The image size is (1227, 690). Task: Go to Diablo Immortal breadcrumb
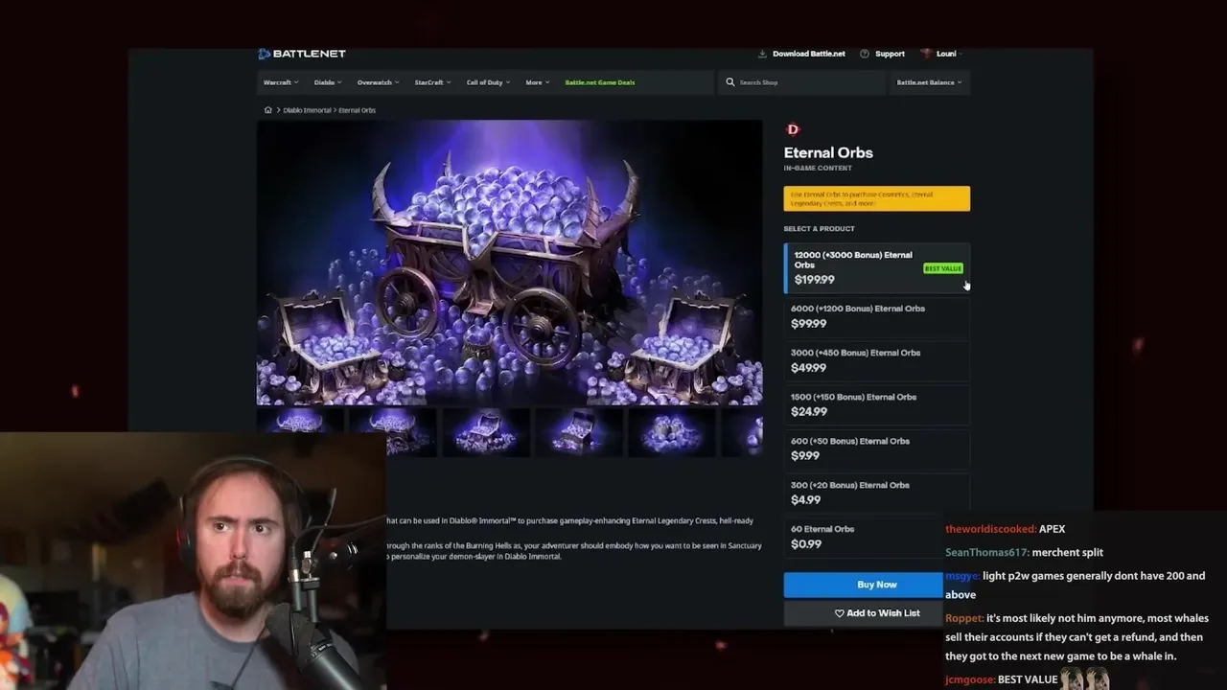click(307, 110)
